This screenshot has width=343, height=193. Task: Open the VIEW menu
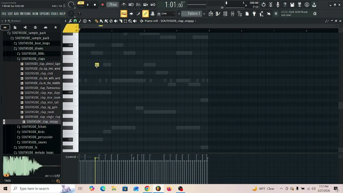point(35,14)
